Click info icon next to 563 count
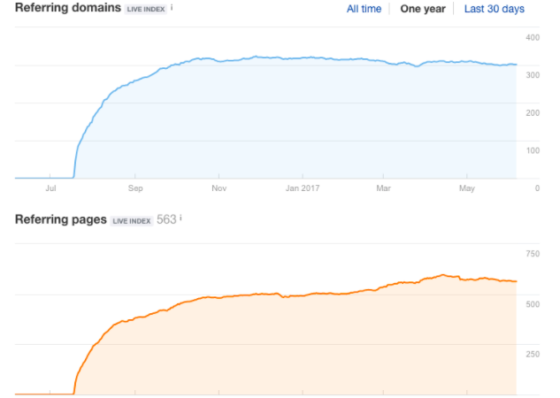 click(180, 218)
